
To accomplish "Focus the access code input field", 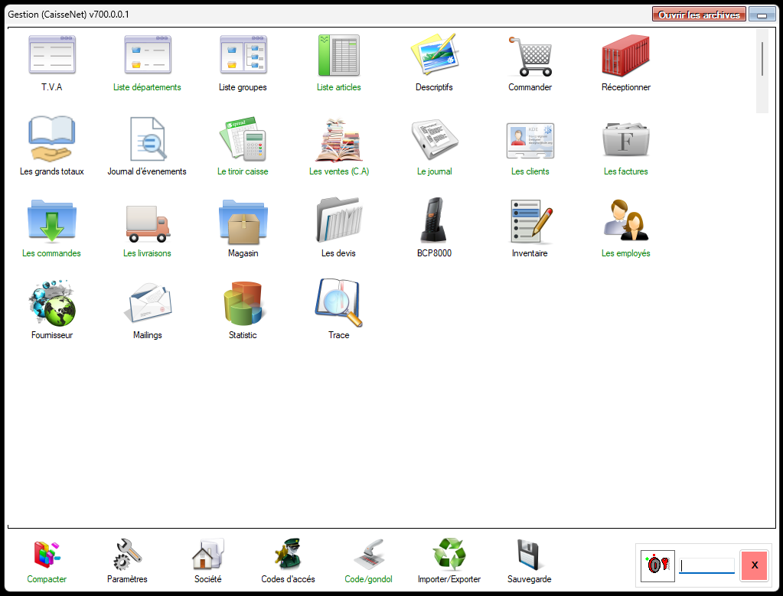I will pos(706,565).
